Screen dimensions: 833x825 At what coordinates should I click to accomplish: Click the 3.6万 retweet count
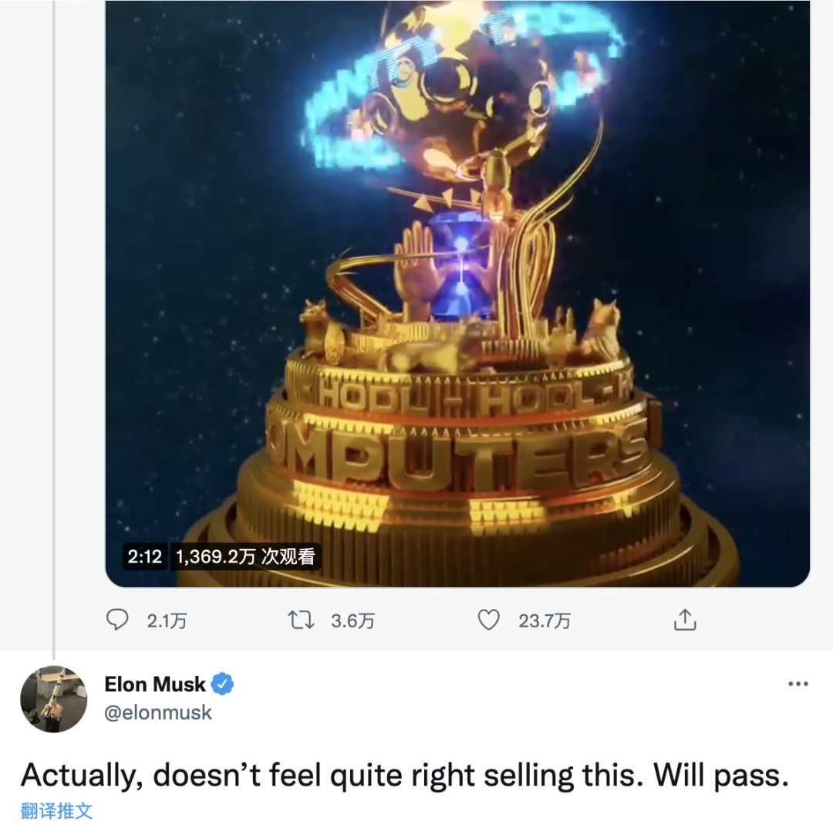[x=352, y=621]
